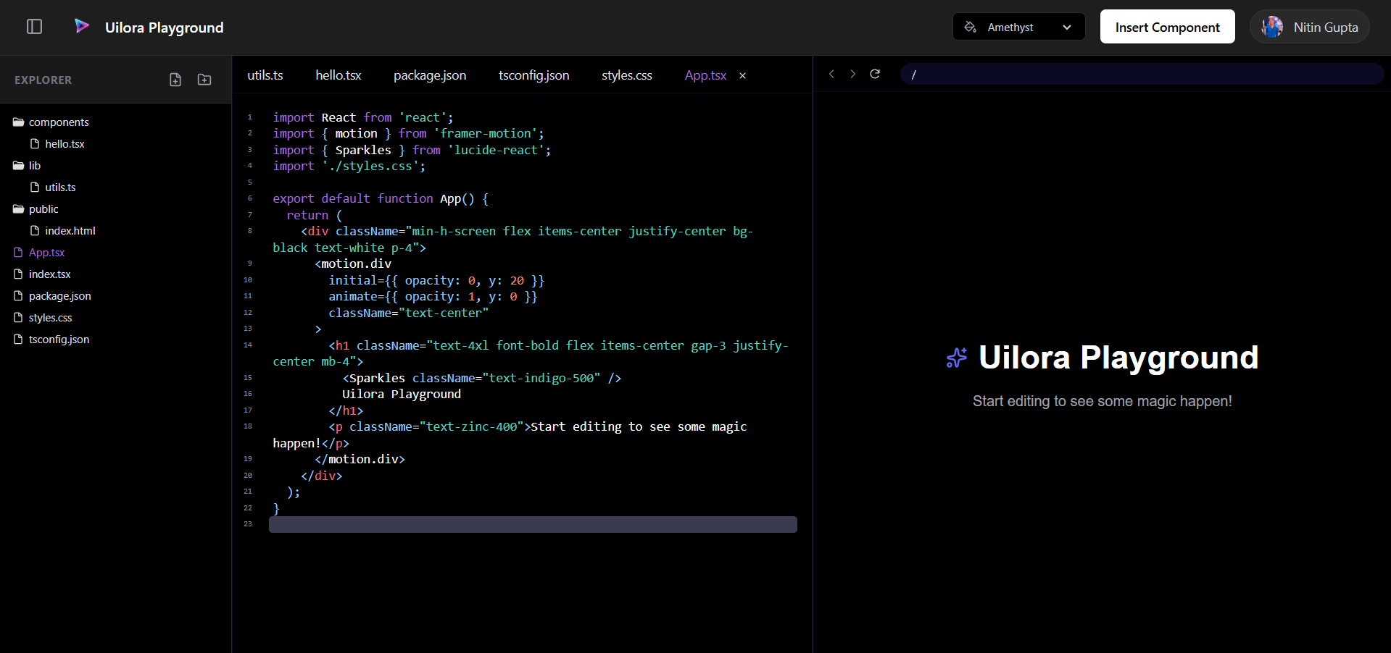This screenshot has height=653, width=1391.
Task: Click the file icon beside tsconfig.json
Action: click(x=18, y=340)
